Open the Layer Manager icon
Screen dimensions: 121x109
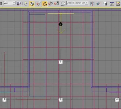pos(105,4)
